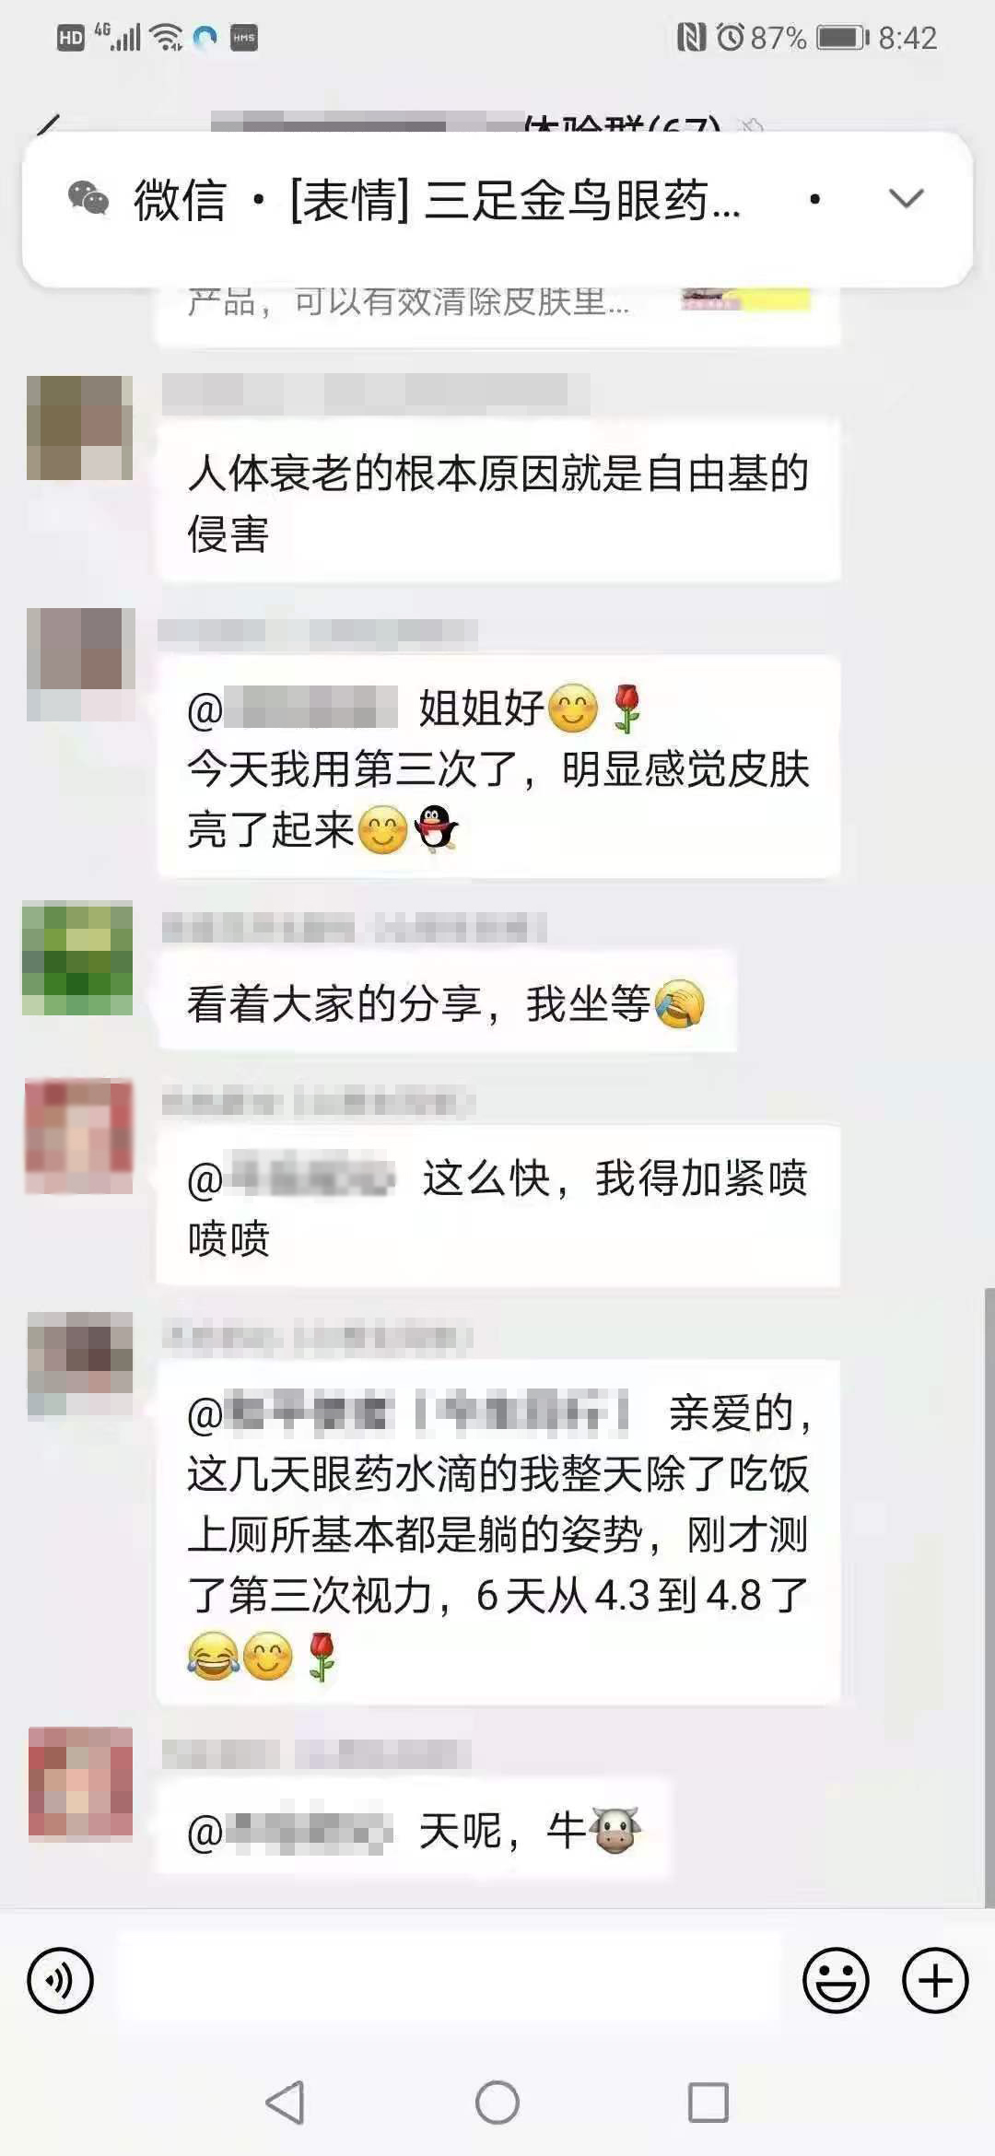Tap the message 今天我用第三次了

(498, 767)
